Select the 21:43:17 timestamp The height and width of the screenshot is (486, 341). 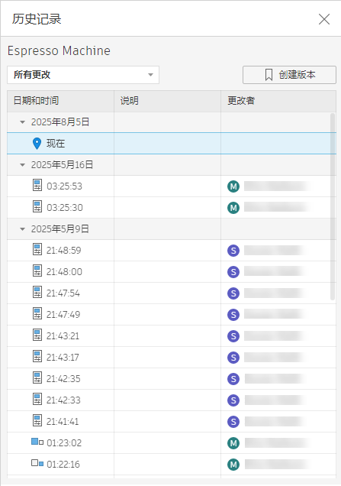click(x=63, y=358)
